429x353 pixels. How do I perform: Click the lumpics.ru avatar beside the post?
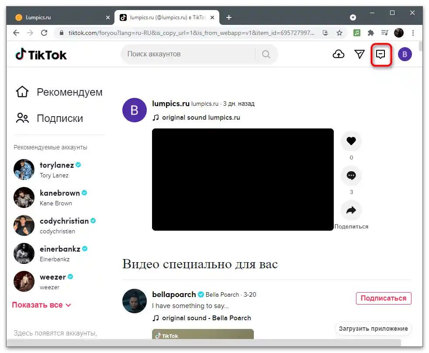tap(135, 110)
